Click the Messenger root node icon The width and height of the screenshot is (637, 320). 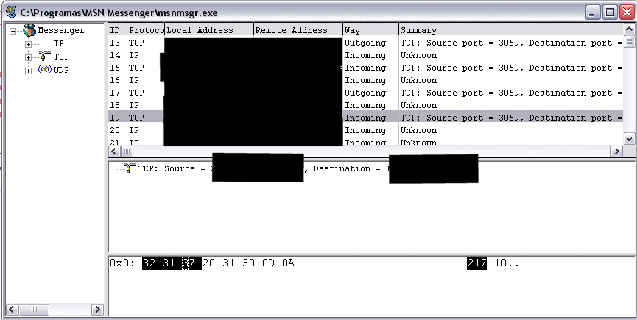click(29, 31)
